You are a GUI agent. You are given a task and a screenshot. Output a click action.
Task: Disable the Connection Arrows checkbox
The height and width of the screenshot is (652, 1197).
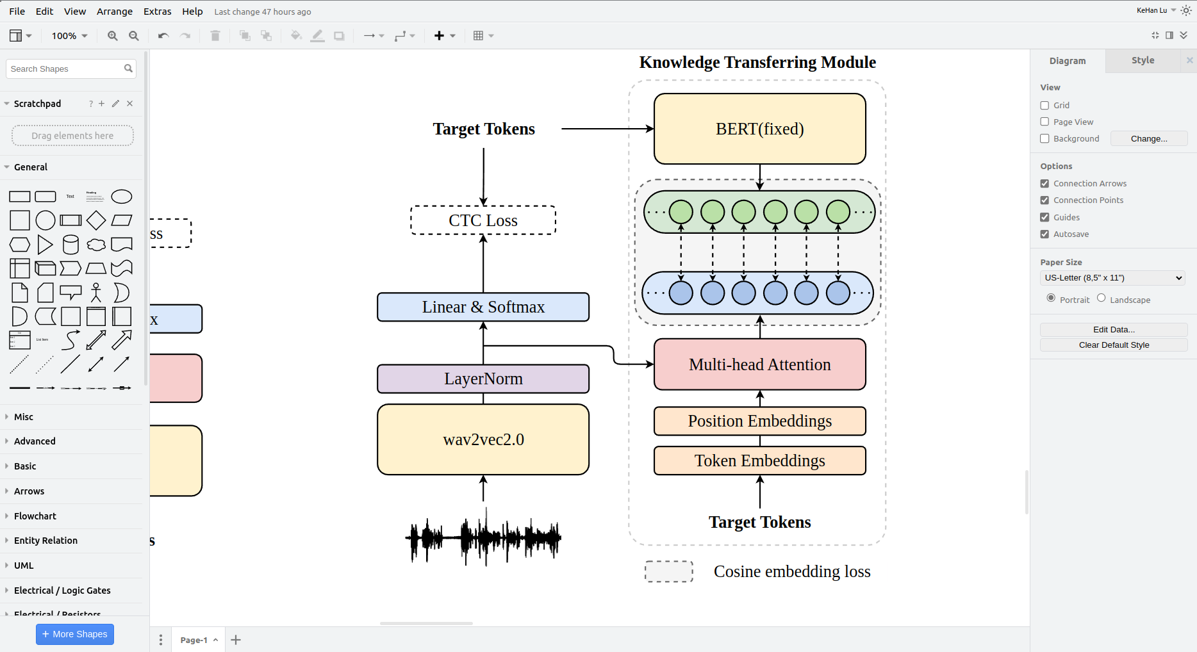pos(1044,184)
